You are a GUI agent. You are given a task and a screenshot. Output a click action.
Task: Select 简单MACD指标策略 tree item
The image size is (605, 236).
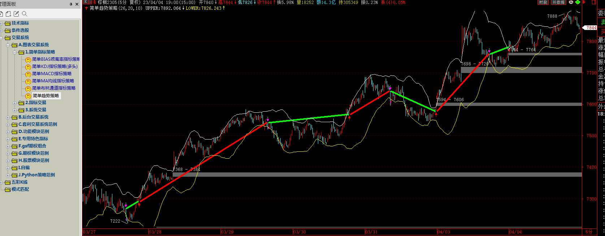pyautogui.click(x=52, y=74)
